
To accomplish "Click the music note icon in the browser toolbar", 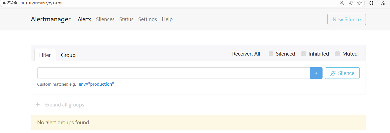I will click(383, 3).
